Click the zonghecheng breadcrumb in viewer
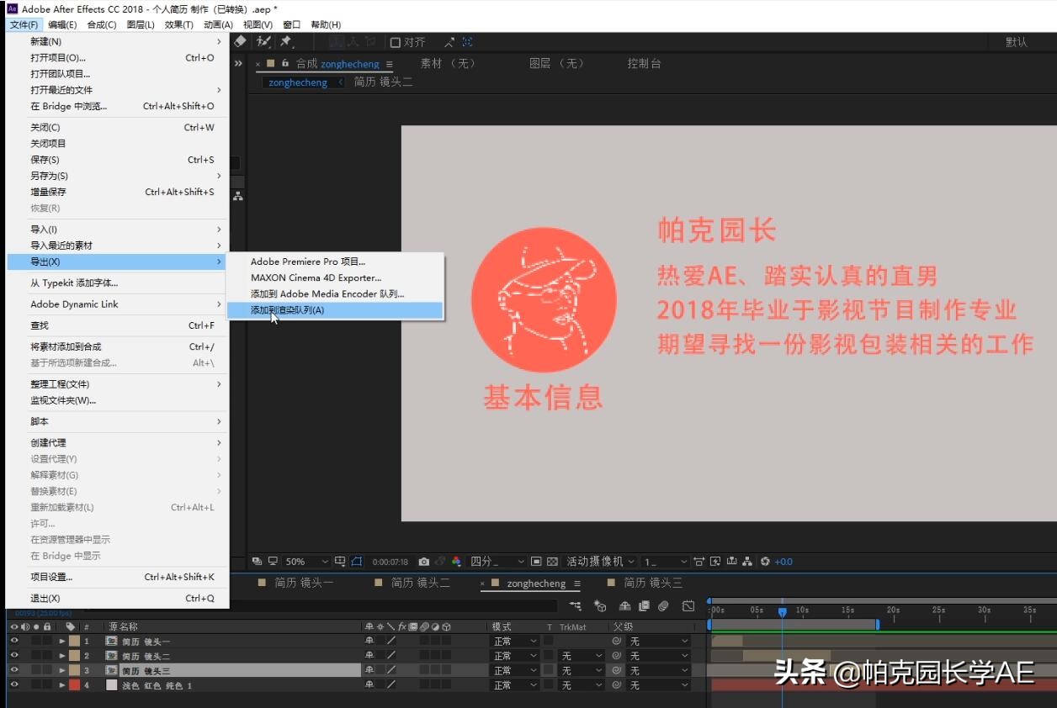Screen dimensions: 1057x708 point(298,82)
